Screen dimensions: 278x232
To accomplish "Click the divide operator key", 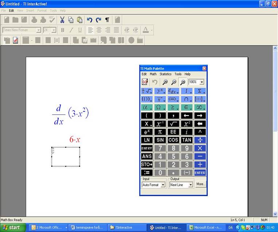I will 200,140.
